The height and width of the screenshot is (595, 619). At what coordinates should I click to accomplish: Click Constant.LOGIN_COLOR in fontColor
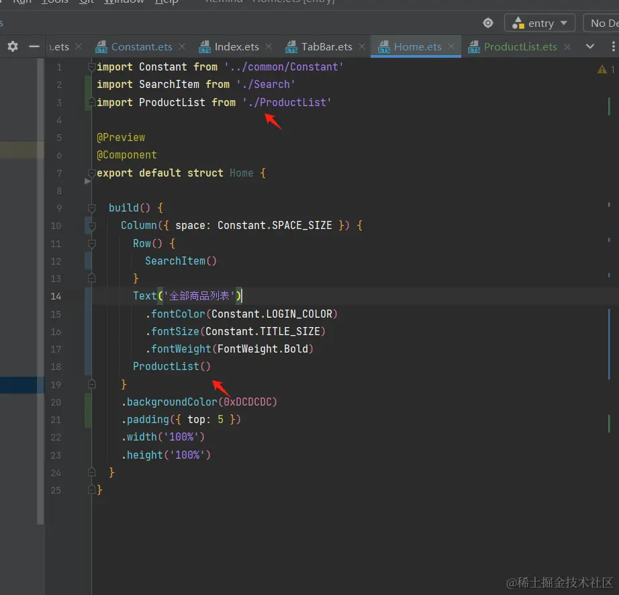click(x=272, y=314)
